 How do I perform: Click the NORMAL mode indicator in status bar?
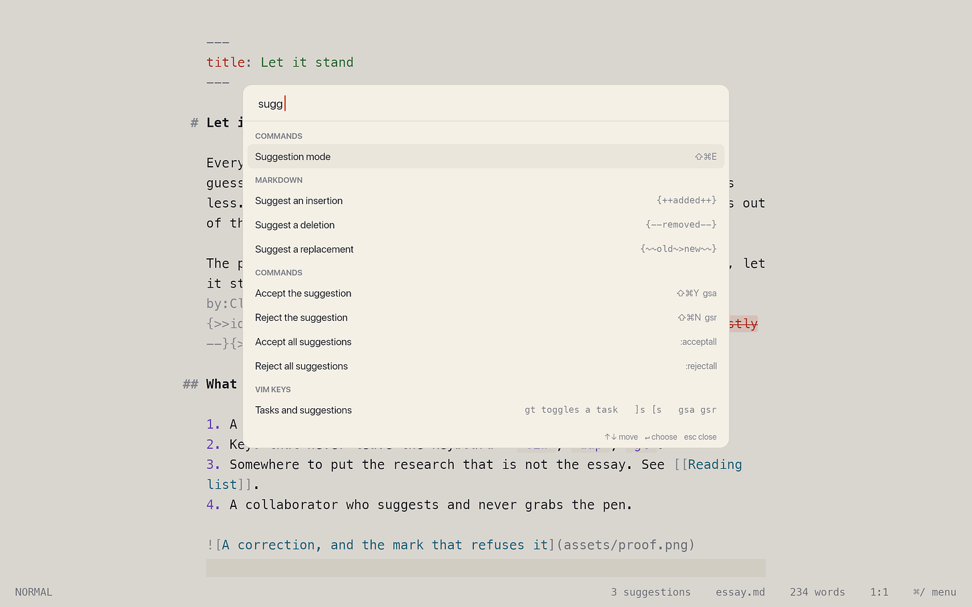point(33,592)
